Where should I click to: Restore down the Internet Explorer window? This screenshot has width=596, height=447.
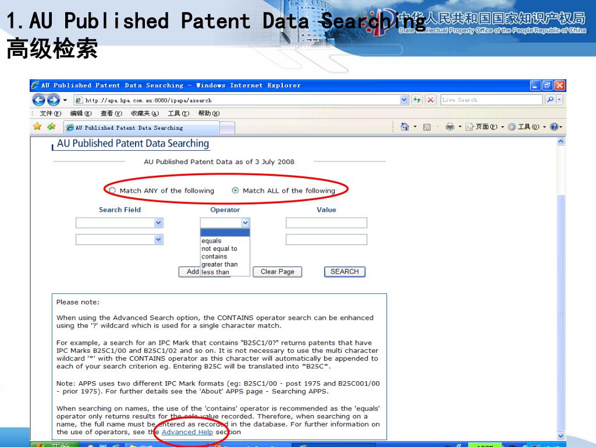pos(547,86)
